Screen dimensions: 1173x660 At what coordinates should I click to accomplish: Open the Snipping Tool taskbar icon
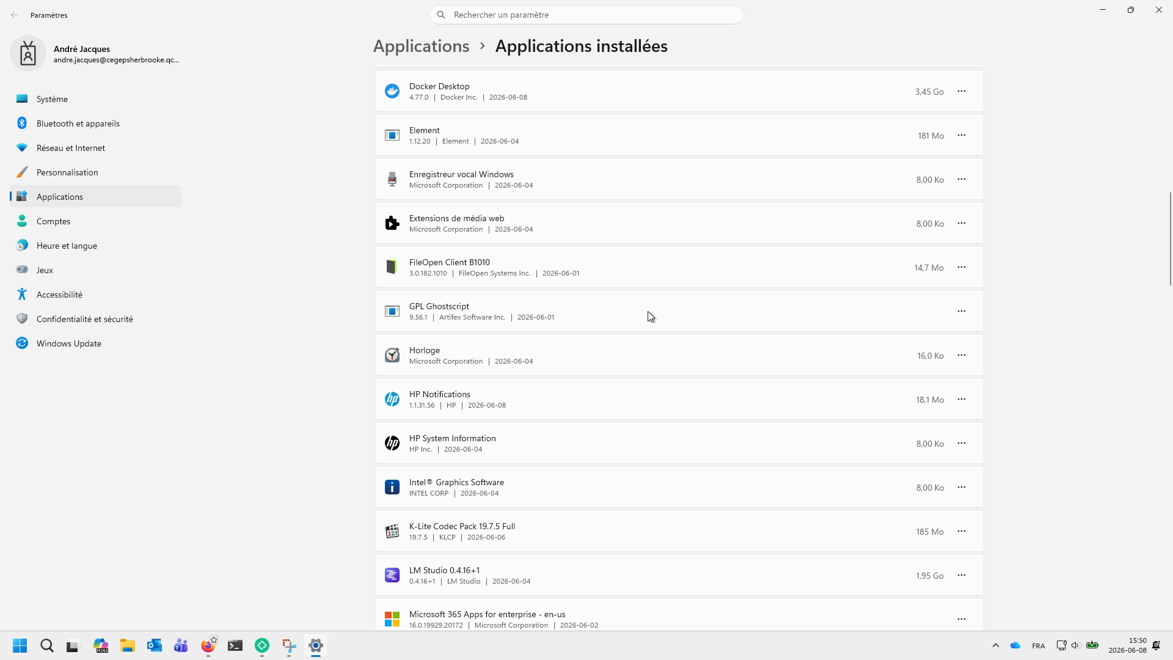click(289, 646)
